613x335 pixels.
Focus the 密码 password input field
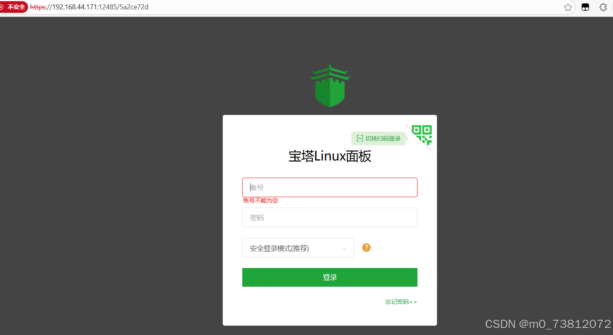330,217
